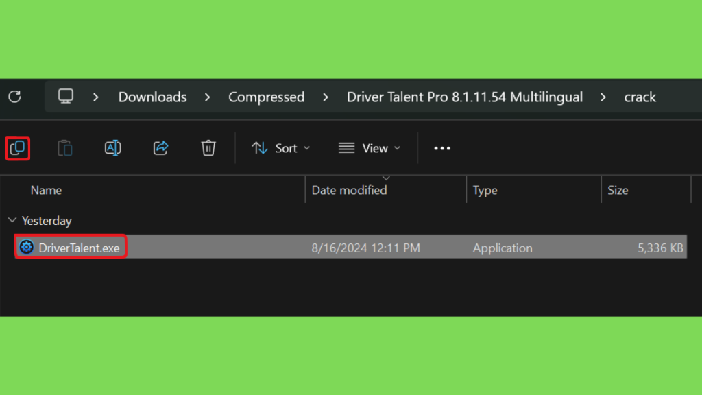The height and width of the screenshot is (395, 702).
Task: Expand chevron after Compressed breadcrumb
Action: point(326,97)
